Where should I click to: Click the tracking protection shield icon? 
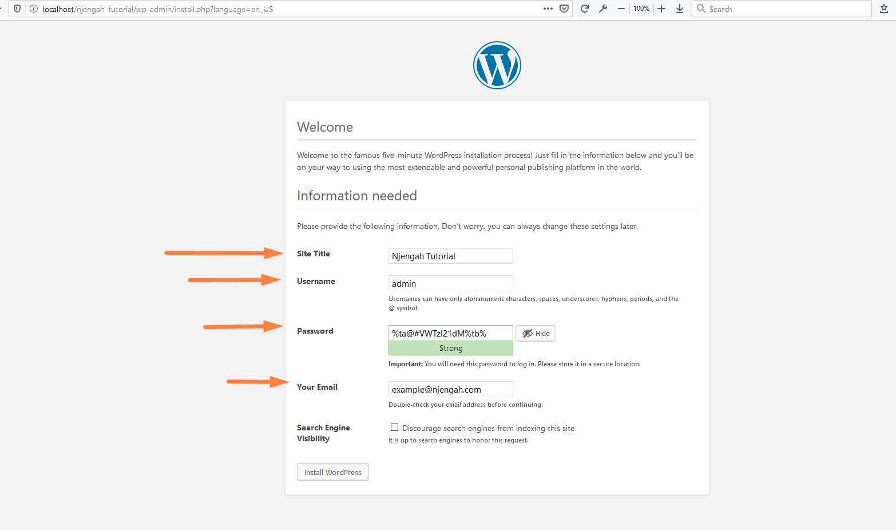click(17, 9)
